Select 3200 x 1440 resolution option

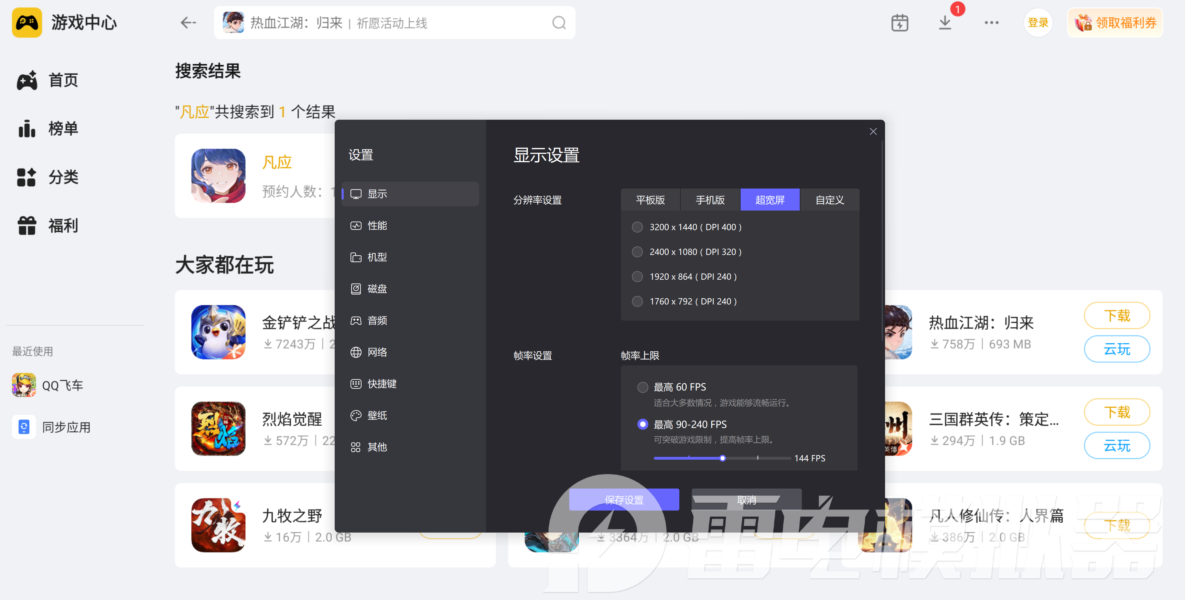[x=637, y=227]
